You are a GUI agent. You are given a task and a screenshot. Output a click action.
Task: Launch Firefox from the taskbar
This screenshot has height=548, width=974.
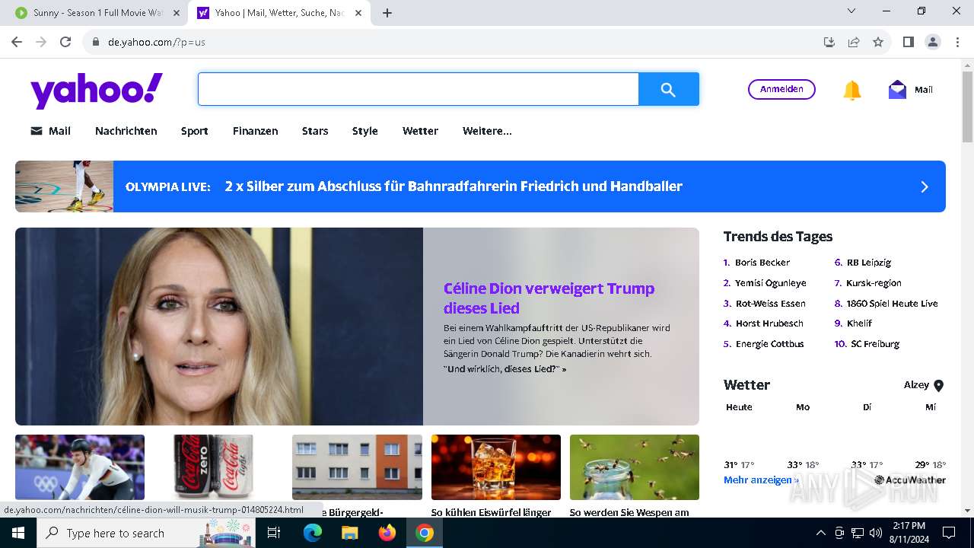387,533
